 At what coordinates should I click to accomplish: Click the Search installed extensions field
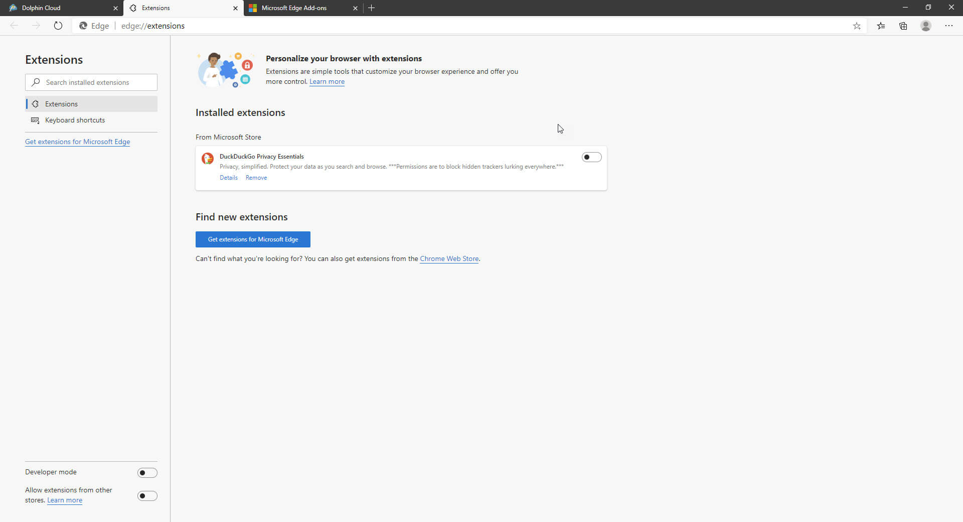coord(91,82)
